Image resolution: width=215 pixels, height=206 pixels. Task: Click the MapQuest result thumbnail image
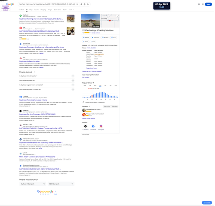click(71, 18)
